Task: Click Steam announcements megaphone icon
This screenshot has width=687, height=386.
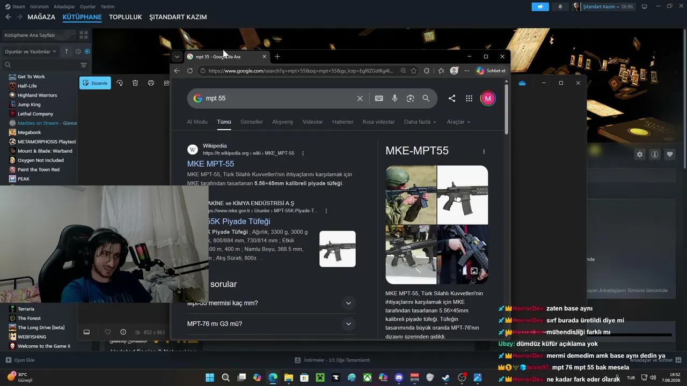Action: click(540, 6)
